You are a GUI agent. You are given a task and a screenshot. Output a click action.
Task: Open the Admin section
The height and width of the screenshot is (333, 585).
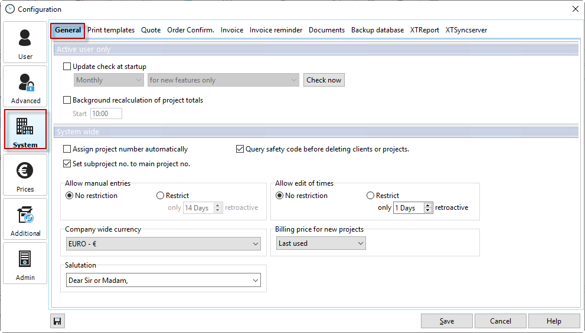point(25,263)
